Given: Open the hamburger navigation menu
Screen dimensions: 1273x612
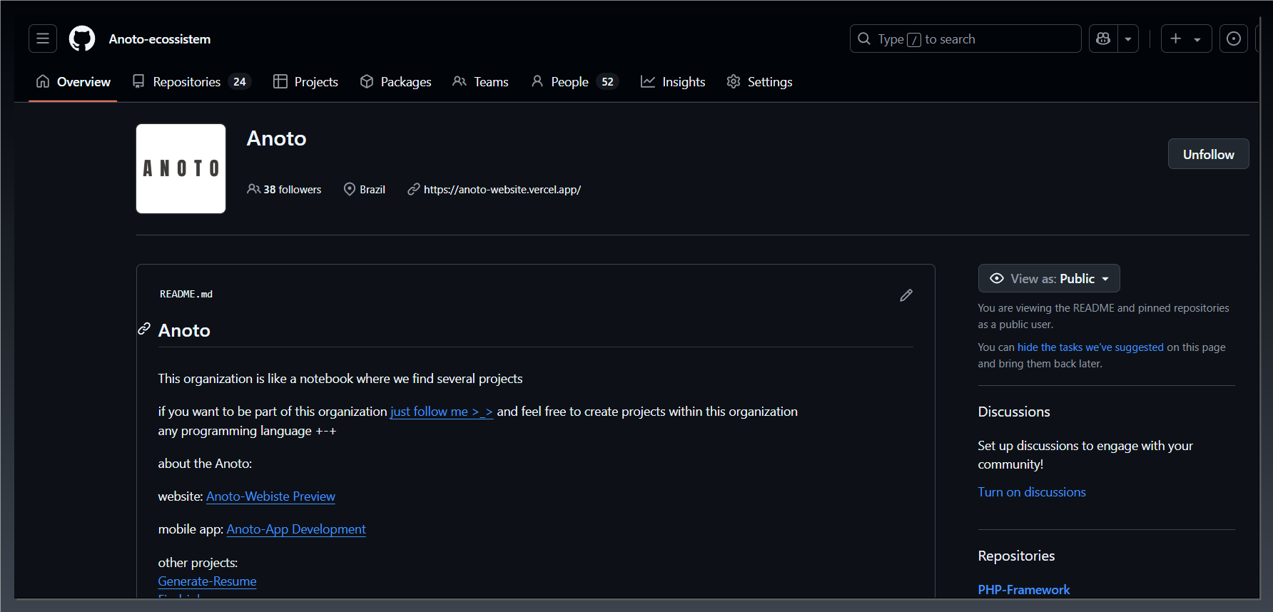Looking at the screenshot, I should pyautogui.click(x=43, y=39).
